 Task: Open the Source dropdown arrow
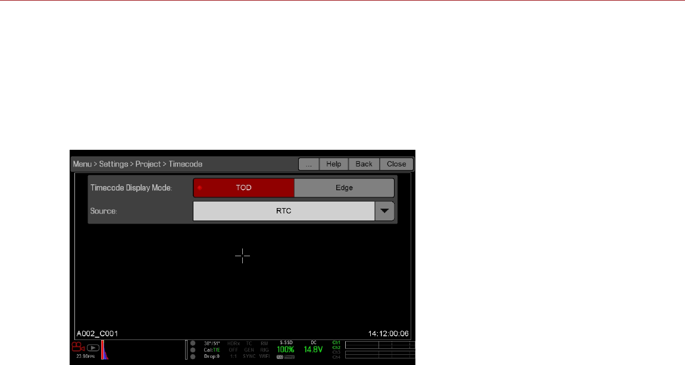(x=384, y=211)
